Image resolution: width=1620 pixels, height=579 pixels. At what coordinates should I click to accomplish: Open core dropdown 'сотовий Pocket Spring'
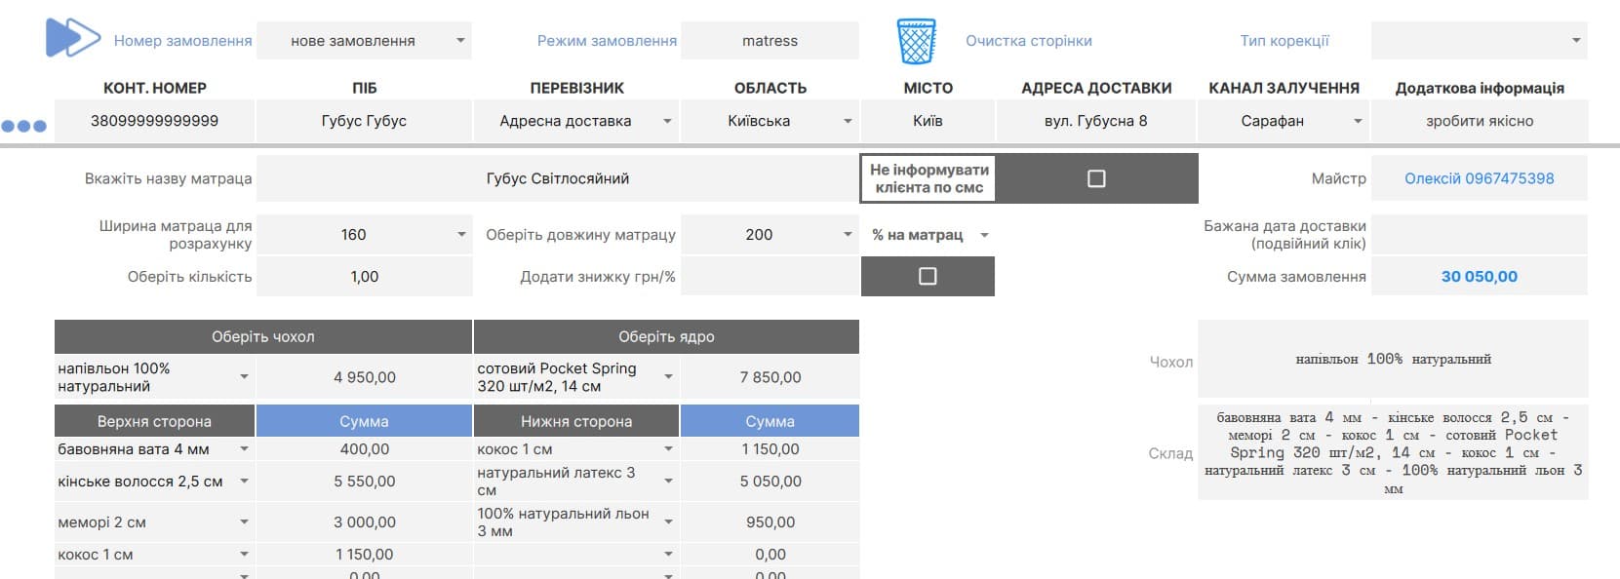(x=668, y=377)
